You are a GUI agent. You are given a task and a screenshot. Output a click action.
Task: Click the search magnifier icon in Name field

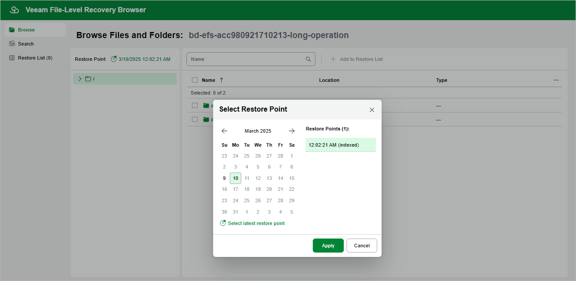click(309, 59)
